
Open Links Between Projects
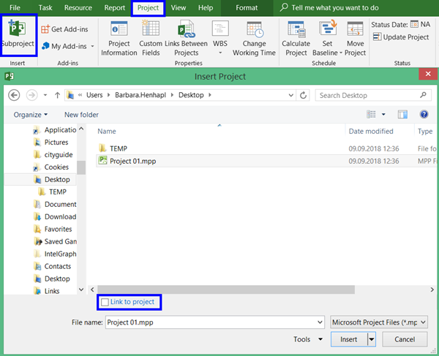tap(187, 31)
